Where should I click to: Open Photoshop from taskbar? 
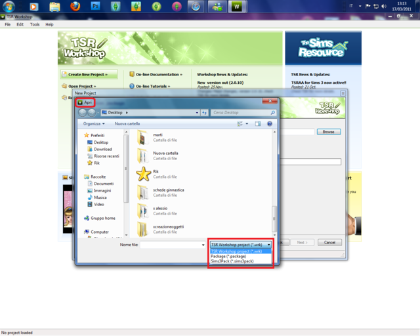(x=95, y=6)
